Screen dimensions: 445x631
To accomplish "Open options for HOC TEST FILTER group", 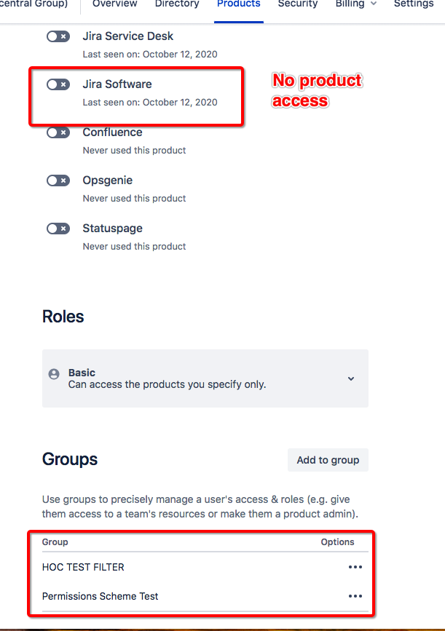I will pyautogui.click(x=355, y=567).
